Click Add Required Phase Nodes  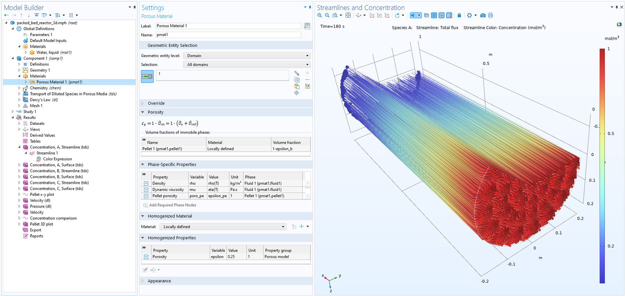(x=172, y=205)
